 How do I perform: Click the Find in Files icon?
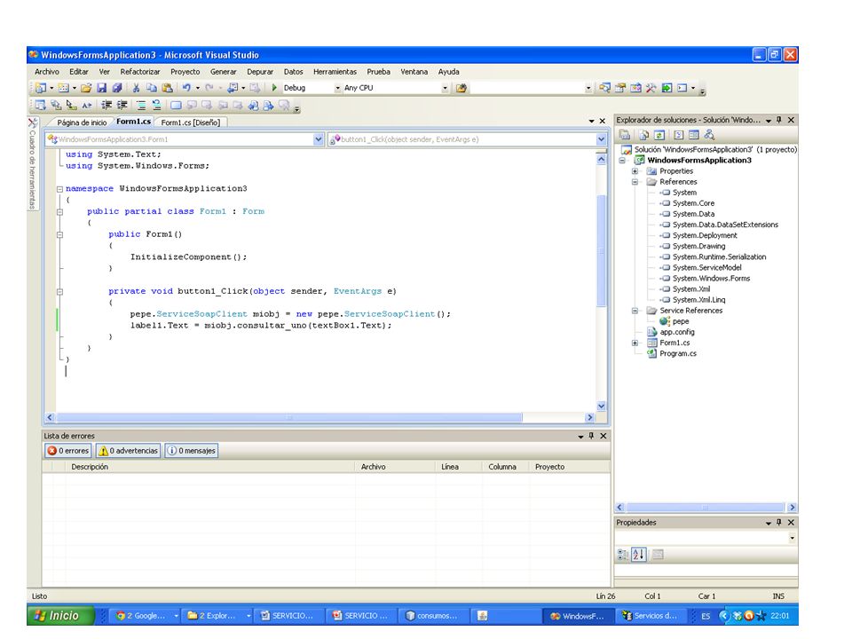pos(461,88)
